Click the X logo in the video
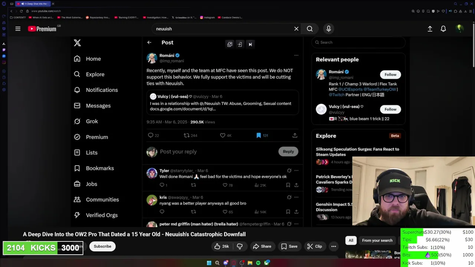 tap(77, 43)
